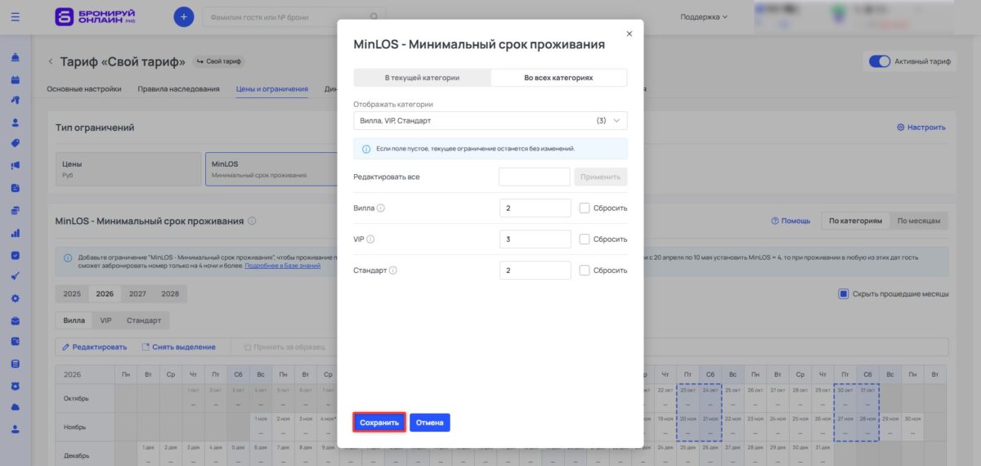Switch to the 2027 year tab
Screen dimensions: 981x466
point(137,293)
